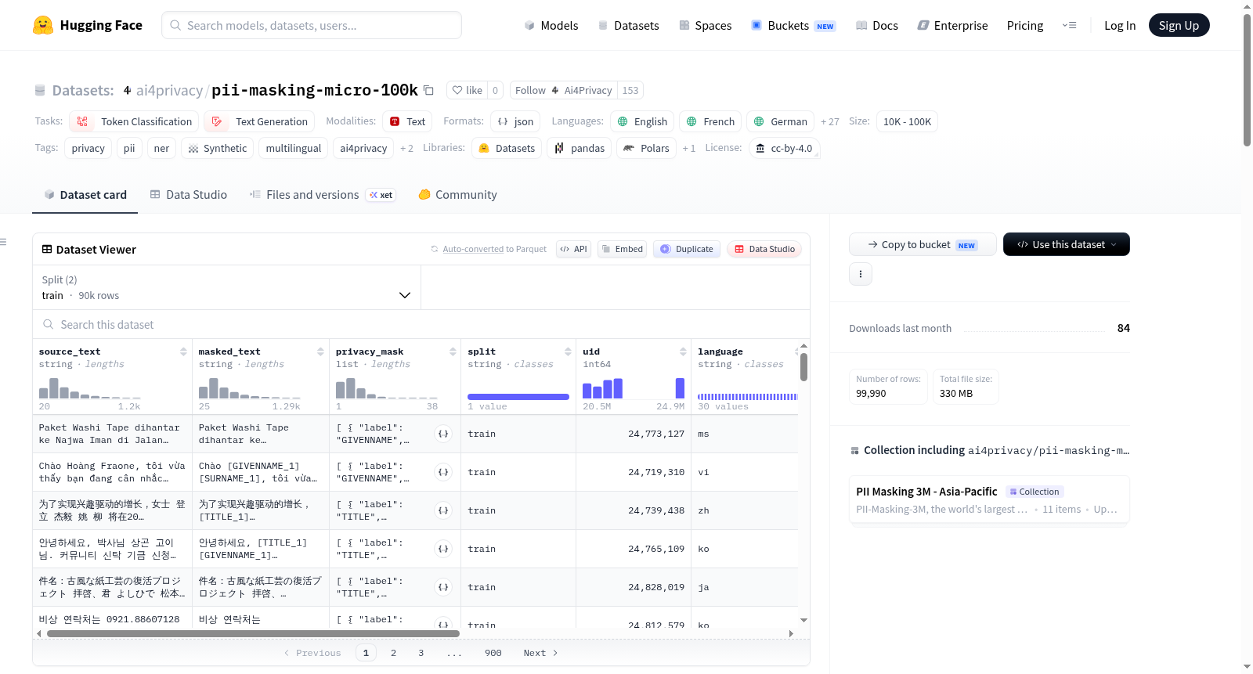Open the PII Masking 3M - Asia-Pacific collection

[989, 499]
